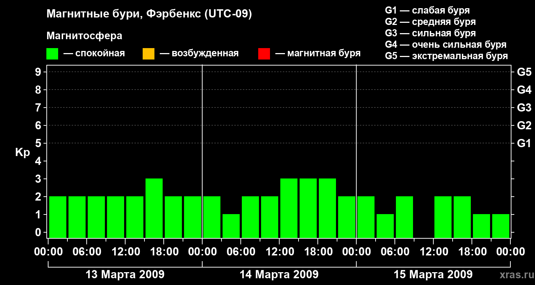Click the '13 Марта 2009' date label
Viewport: 535px width, 285px height.
pyautogui.click(x=125, y=274)
